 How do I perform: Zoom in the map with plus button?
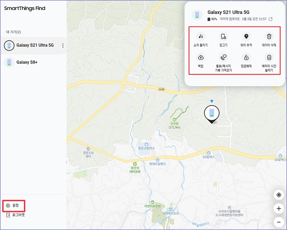(279, 208)
